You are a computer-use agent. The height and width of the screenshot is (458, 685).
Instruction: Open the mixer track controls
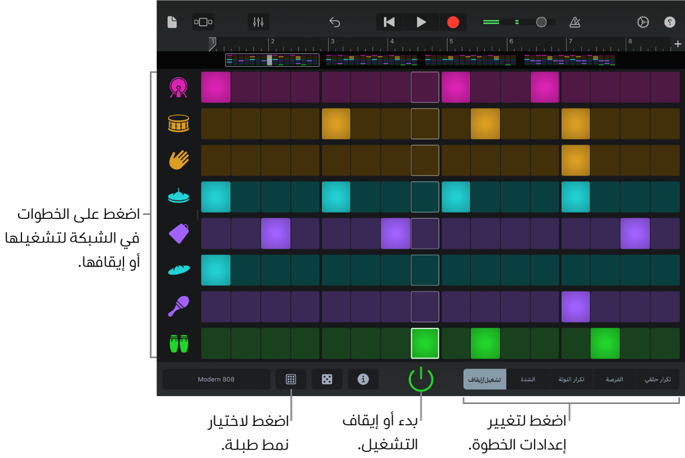click(259, 22)
